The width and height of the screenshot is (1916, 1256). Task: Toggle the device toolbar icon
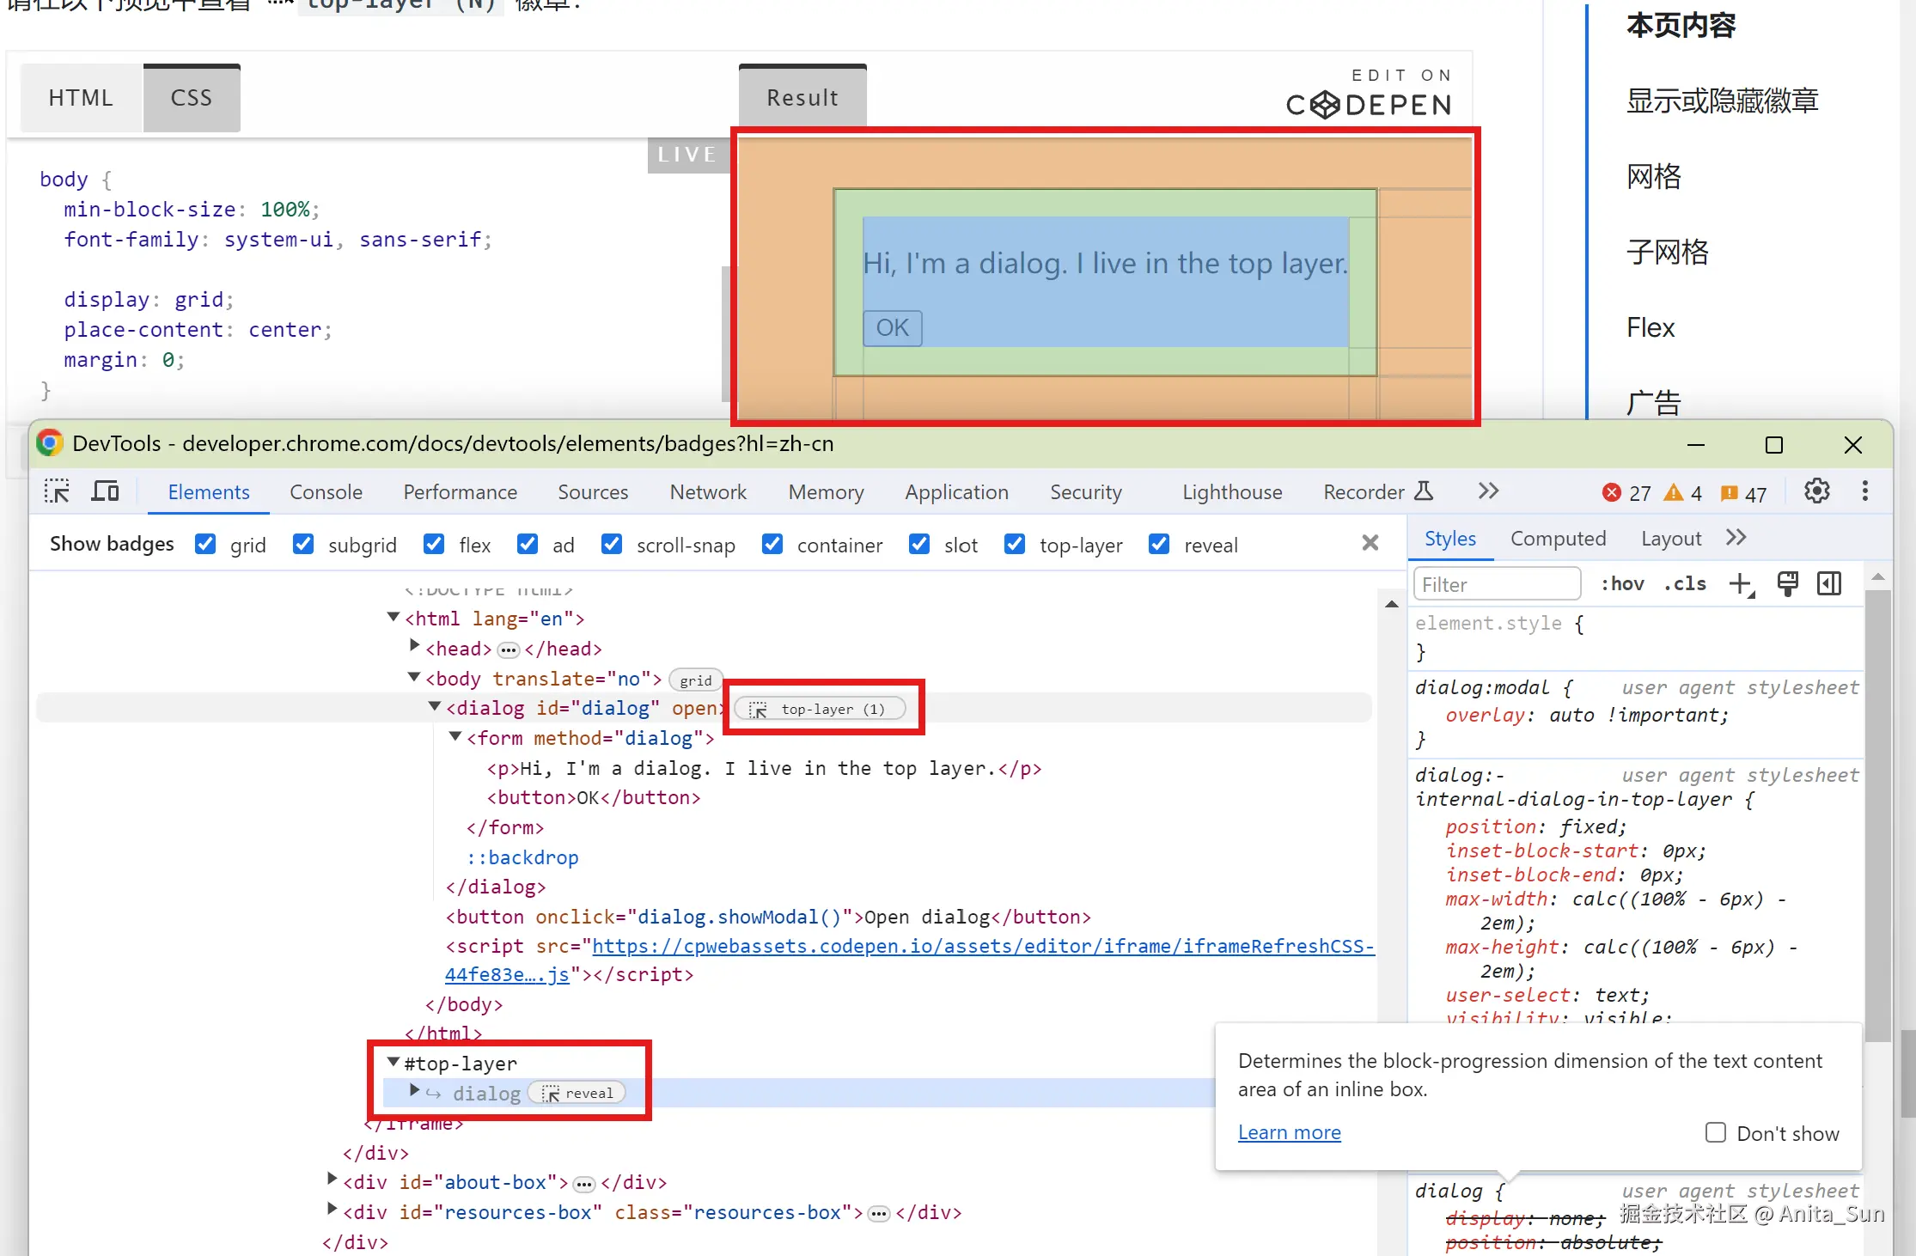point(105,491)
